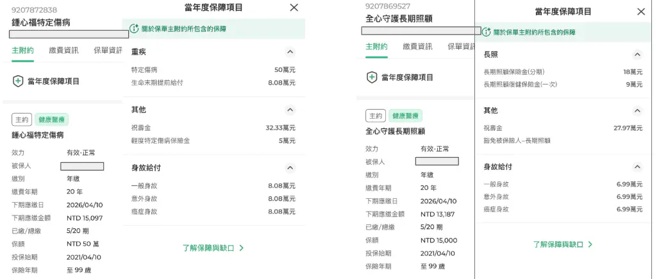Collapse 其他 section containing 輕度特定傷病保險金

(x=290, y=110)
